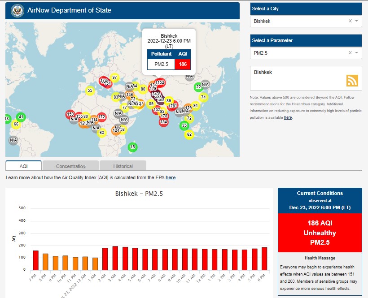Select the green map marker labeled 15

coord(132,147)
